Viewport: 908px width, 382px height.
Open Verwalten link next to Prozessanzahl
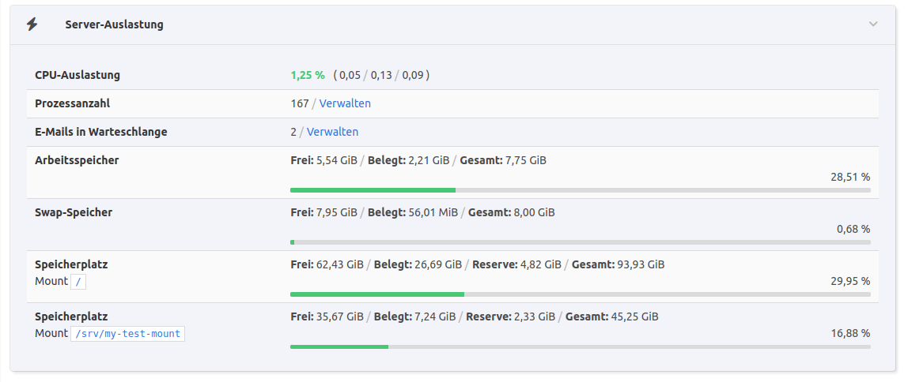(x=345, y=103)
